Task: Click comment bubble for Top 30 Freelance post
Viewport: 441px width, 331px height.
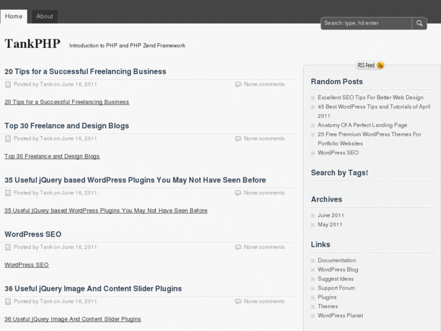Action: click(x=238, y=138)
